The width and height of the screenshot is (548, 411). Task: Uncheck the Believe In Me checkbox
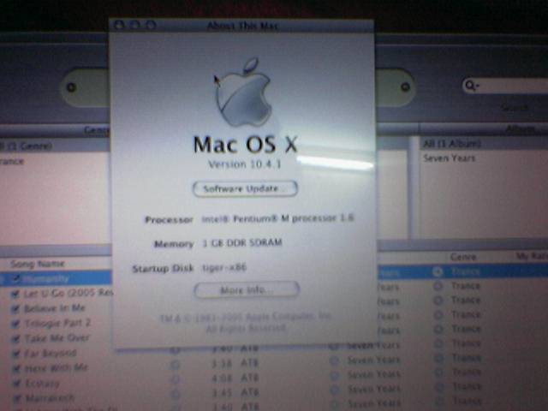[x=15, y=308]
